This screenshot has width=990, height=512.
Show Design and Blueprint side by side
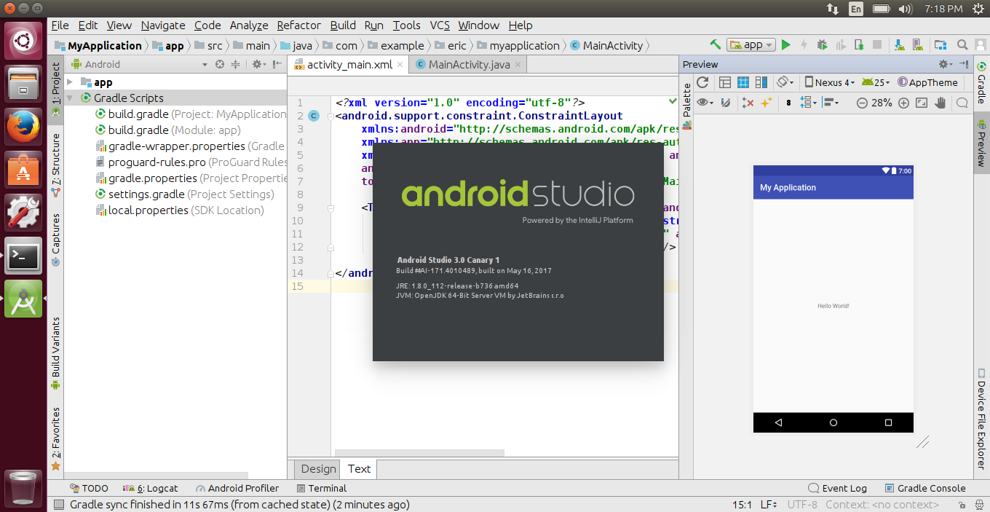coord(761,82)
